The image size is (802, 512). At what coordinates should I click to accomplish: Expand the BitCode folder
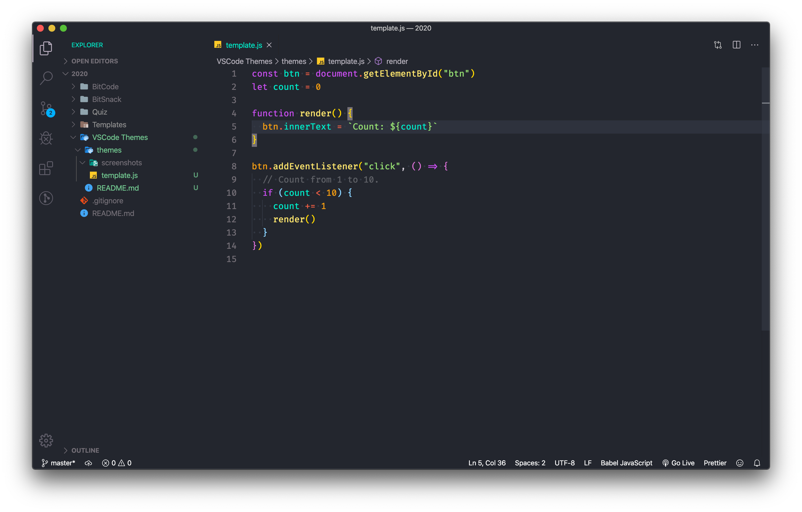tap(105, 87)
